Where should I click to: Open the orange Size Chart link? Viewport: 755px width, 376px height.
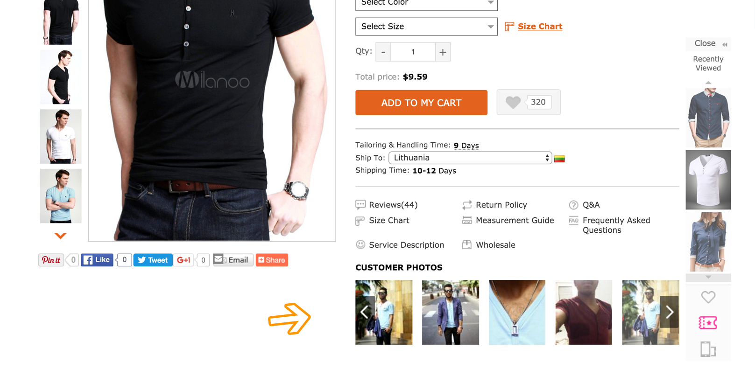[540, 27]
